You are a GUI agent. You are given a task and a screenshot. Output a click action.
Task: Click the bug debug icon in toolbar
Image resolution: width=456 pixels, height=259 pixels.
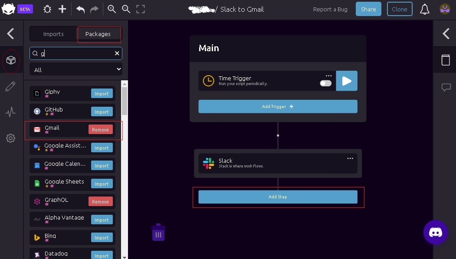[x=47, y=9]
